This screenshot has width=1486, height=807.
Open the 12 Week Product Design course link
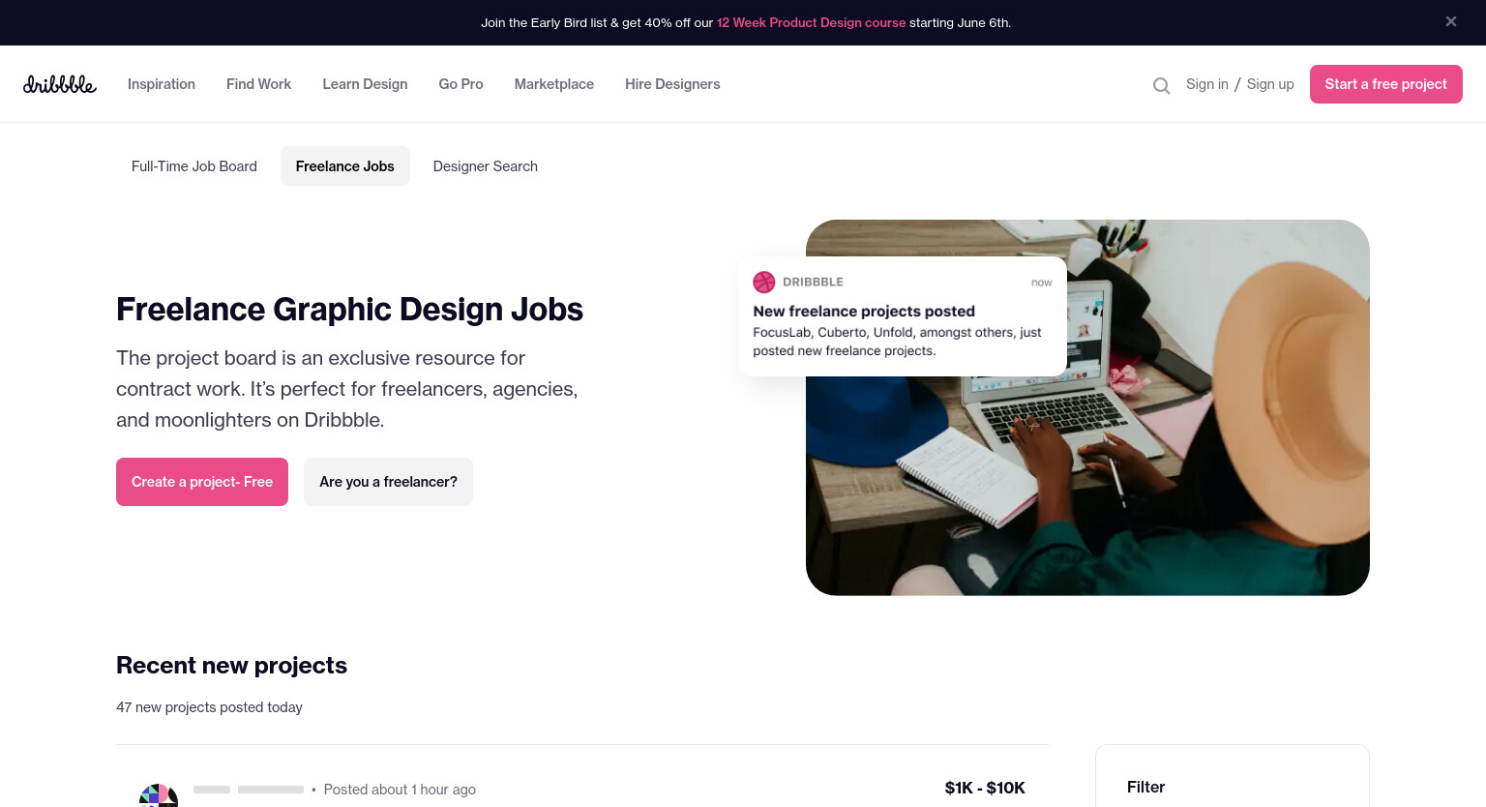click(x=811, y=22)
